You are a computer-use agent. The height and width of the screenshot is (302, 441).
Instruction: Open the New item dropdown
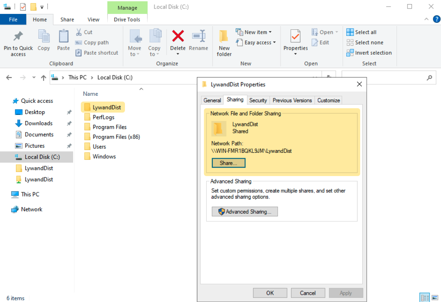click(x=254, y=32)
